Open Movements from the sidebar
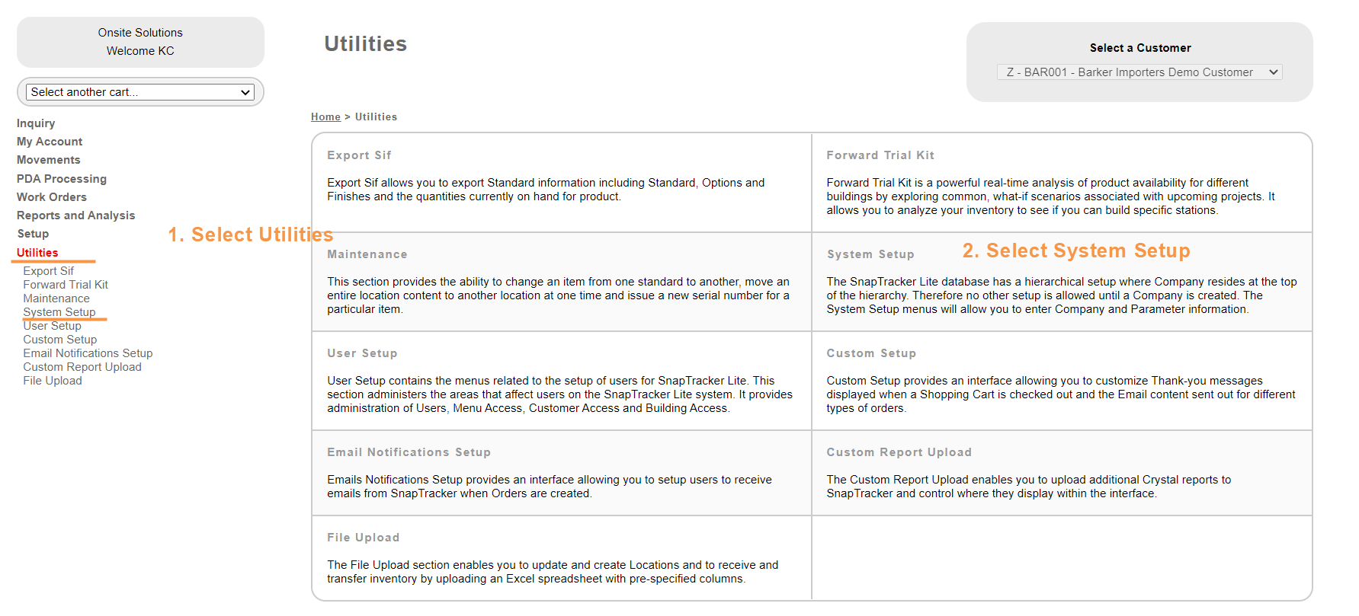Viewport: 1359px width, 616px height. coord(48,160)
